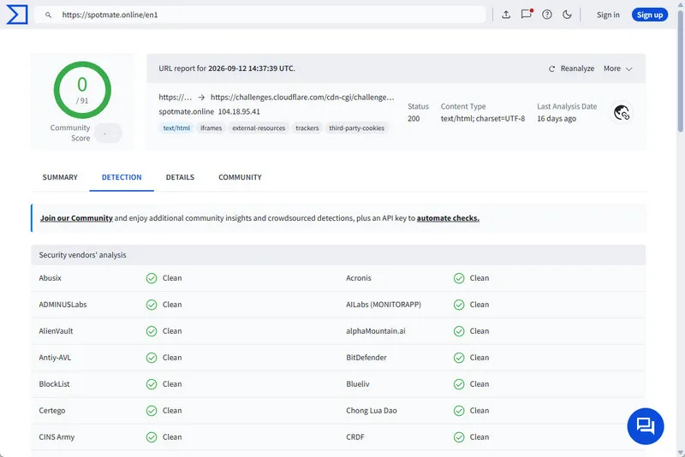The width and height of the screenshot is (685, 457).
Task: Click the challenges.cloudflare.com redirect URL
Action: click(302, 98)
